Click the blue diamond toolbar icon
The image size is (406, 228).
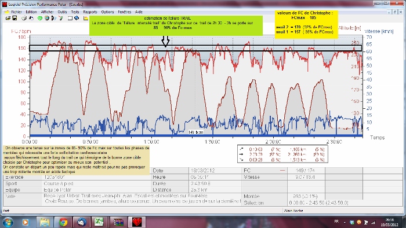[77, 18]
